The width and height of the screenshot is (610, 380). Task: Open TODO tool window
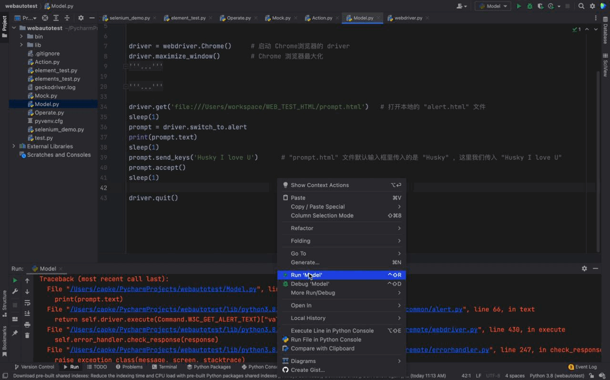coord(97,367)
